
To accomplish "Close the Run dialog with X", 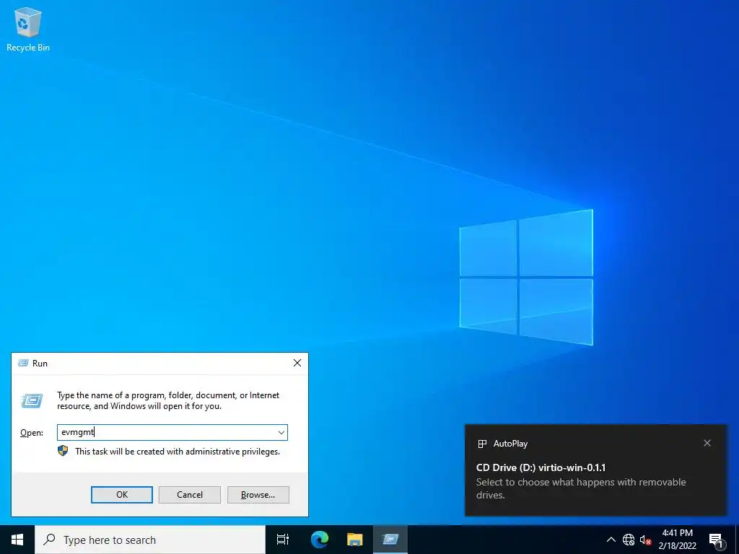I will 297,363.
